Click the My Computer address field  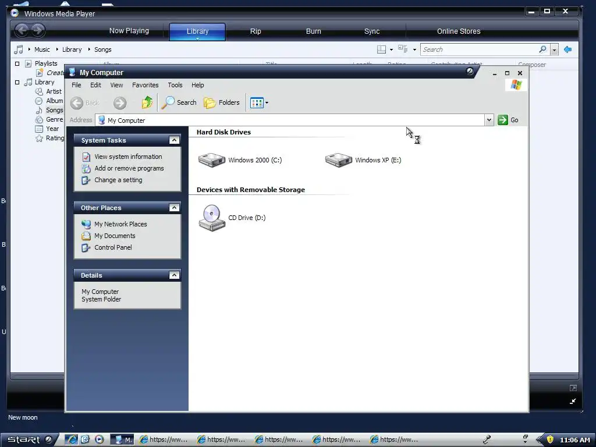point(290,120)
